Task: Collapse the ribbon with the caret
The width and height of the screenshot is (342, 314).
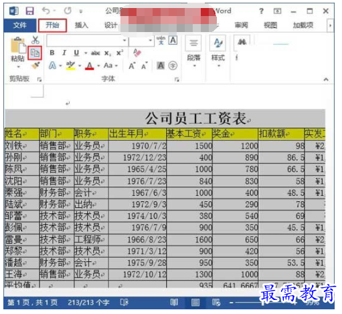Action: click(x=326, y=80)
